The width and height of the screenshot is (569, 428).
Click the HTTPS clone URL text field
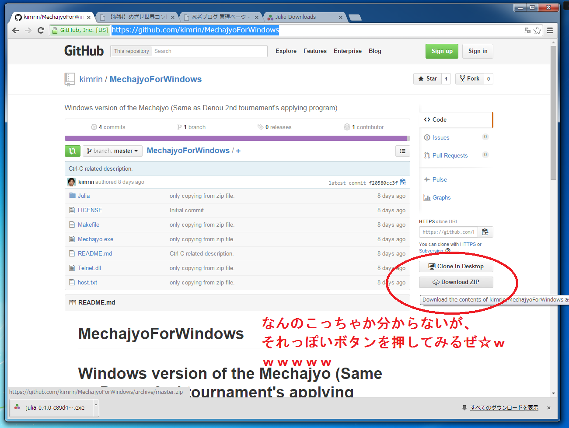(x=449, y=232)
